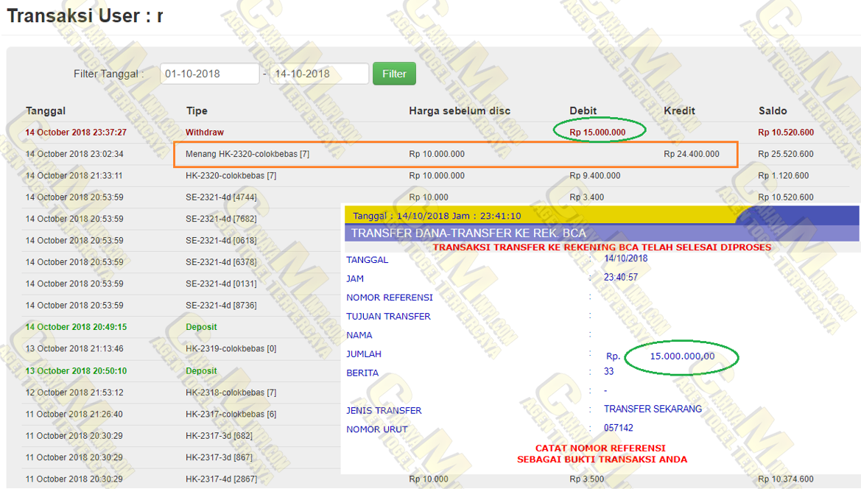Select the Harga sebelum disc column header
Screen dimensions: 861x489
[x=460, y=111]
